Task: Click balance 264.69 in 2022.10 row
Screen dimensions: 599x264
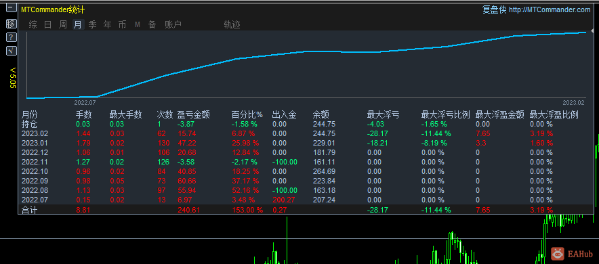Action: click(324, 171)
